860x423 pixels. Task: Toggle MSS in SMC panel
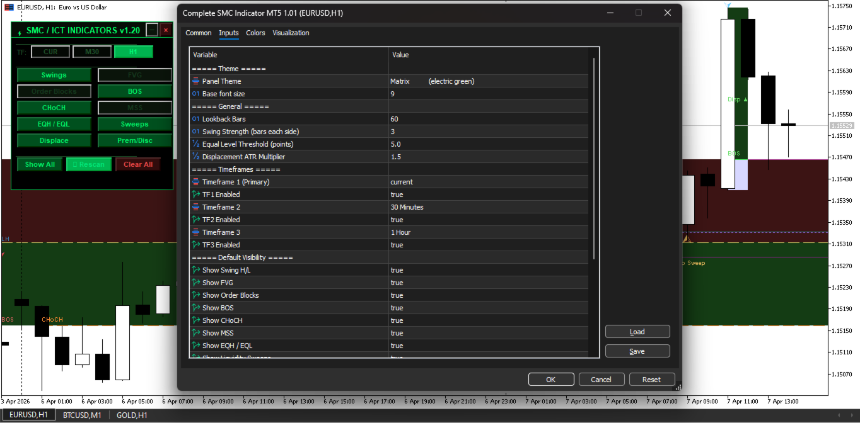click(135, 108)
